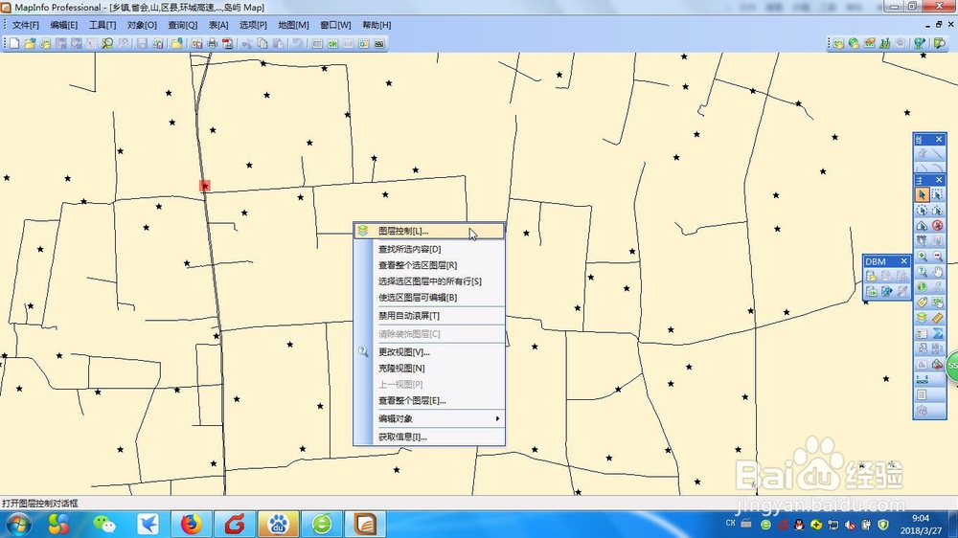Click the Statistics sigma icon
Image resolution: width=958 pixels, height=538 pixels.
(937, 333)
